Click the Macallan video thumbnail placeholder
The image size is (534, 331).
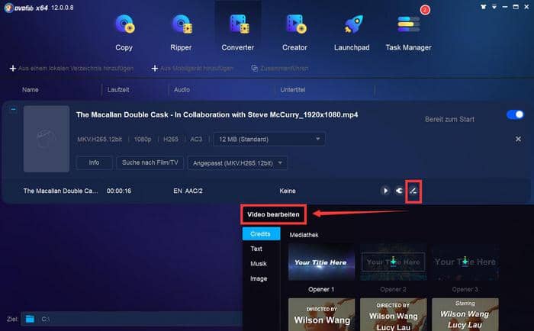(x=47, y=139)
